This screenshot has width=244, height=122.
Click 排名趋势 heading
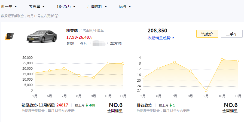pos(144,105)
